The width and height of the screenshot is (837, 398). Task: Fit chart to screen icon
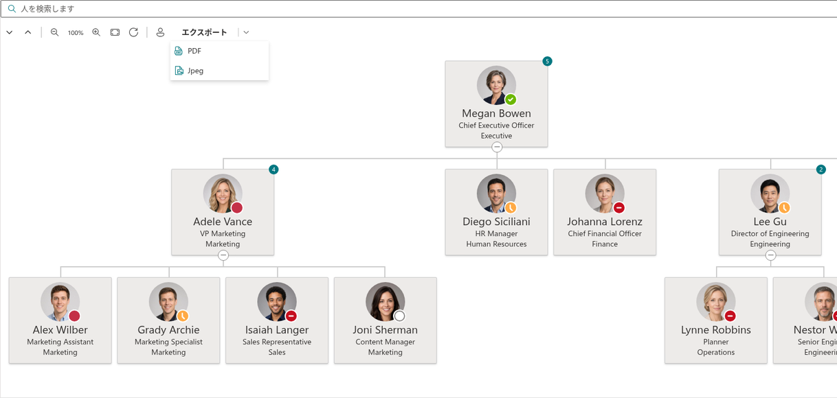click(x=115, y=32)
